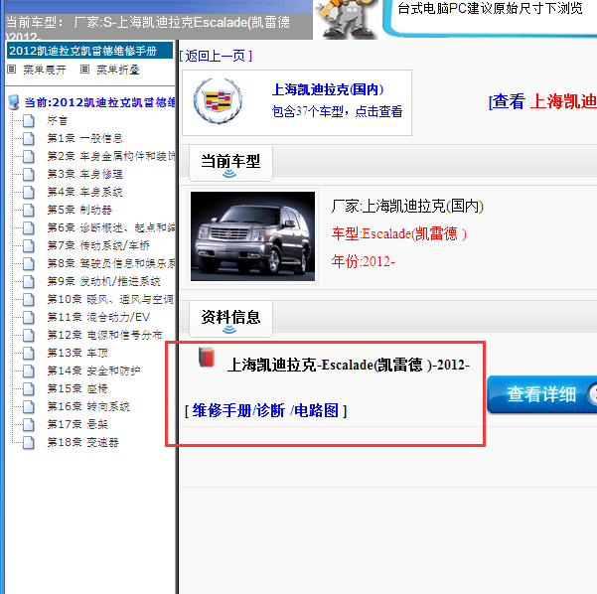Click the page icon beside 第8章 驾驶员信息
This screenshot has width=597, height=594.
click(x=29, y=264)
